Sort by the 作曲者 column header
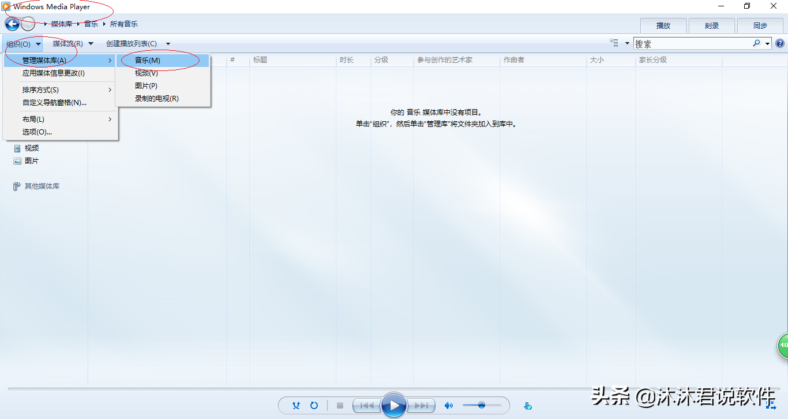This screenshot has height=419, width=788. coord(543,60)
